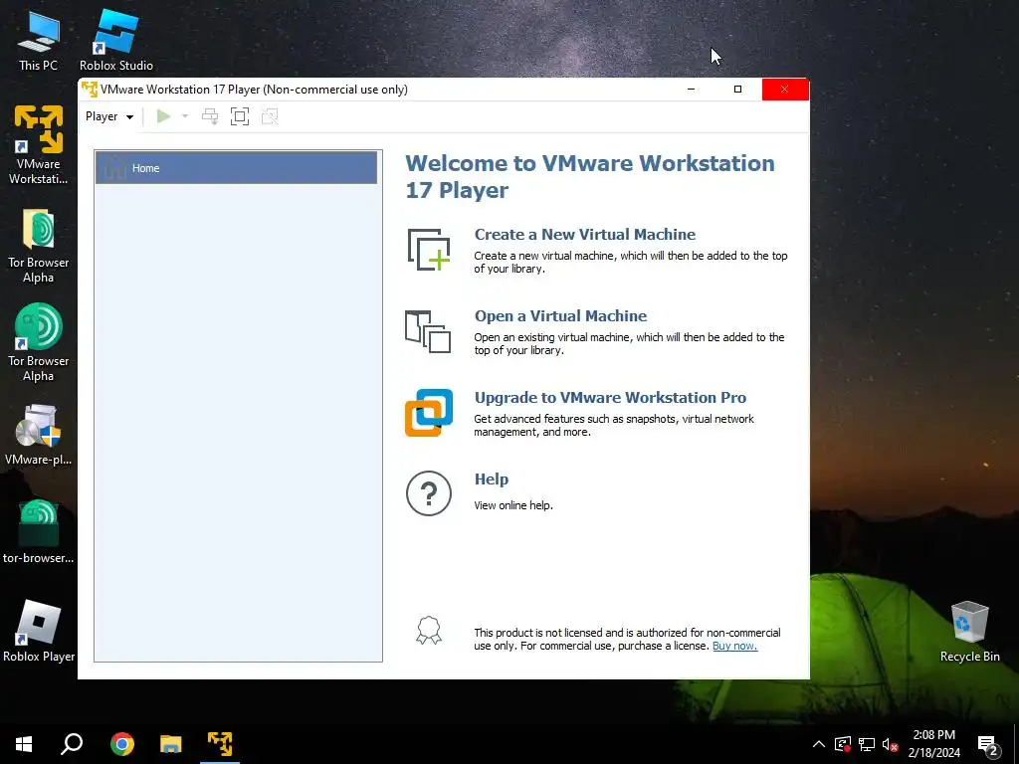
Task: Select the VMware-player installer desktop icon
Action: point(39,435)
